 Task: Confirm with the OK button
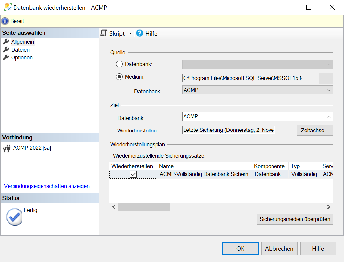click(x=240, y=248)
